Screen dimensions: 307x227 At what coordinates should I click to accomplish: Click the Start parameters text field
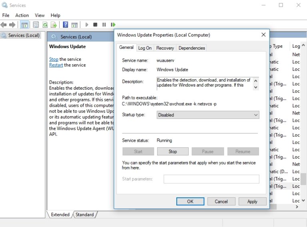point(211,179)
